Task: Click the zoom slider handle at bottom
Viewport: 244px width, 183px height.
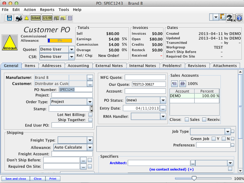Action: (194, 178)
